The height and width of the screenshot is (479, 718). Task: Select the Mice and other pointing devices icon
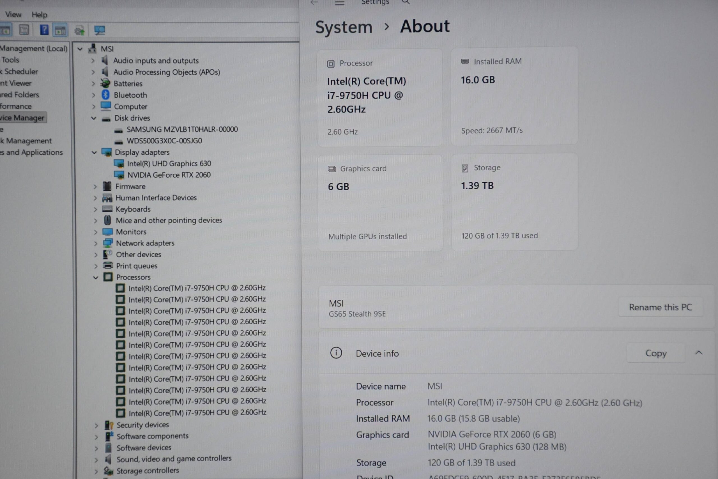click(107, 220)
